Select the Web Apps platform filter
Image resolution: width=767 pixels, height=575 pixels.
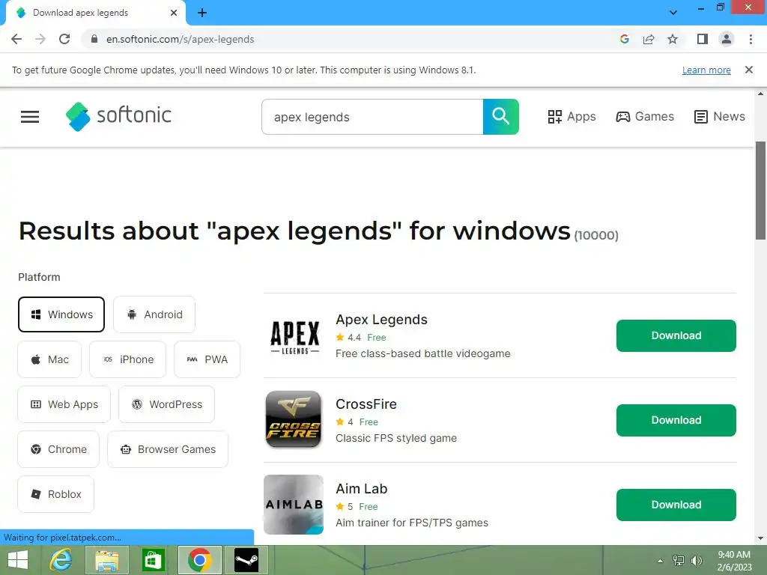tap(64, 404)
